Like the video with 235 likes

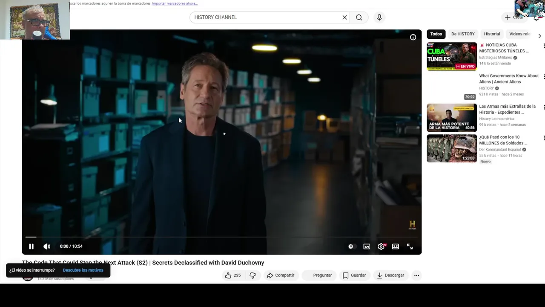click(x=233, y=275)
